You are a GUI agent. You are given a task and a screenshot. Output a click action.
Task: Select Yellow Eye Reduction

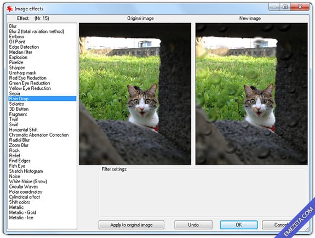click(30, 88)
